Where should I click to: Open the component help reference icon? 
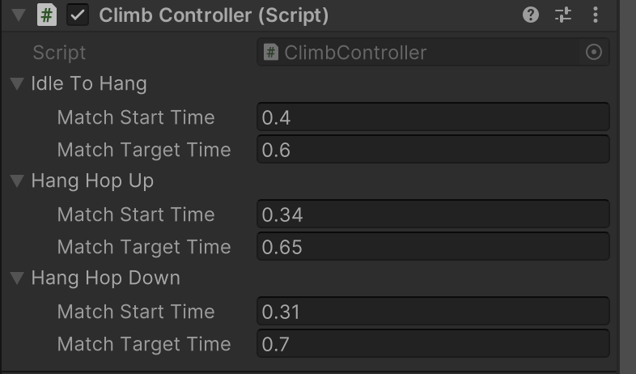tap(531, 15)
